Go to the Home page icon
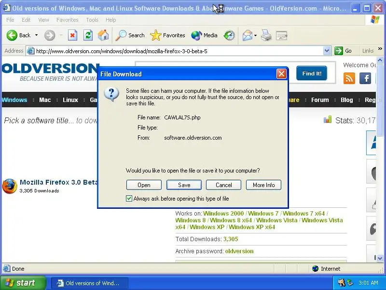The height and width of the screenshot is (290, 386). tap(103, 35)
